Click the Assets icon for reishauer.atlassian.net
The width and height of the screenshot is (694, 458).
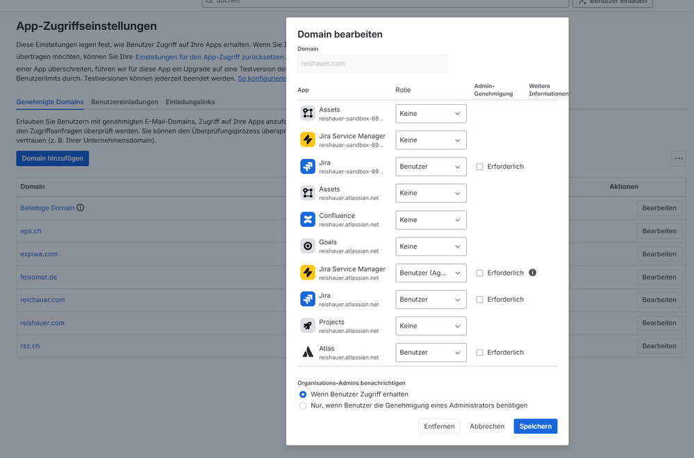308,193
